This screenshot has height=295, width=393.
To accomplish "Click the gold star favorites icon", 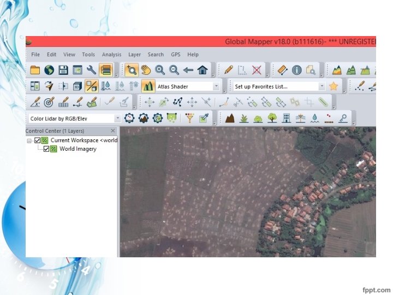I will tap(334, 86).
